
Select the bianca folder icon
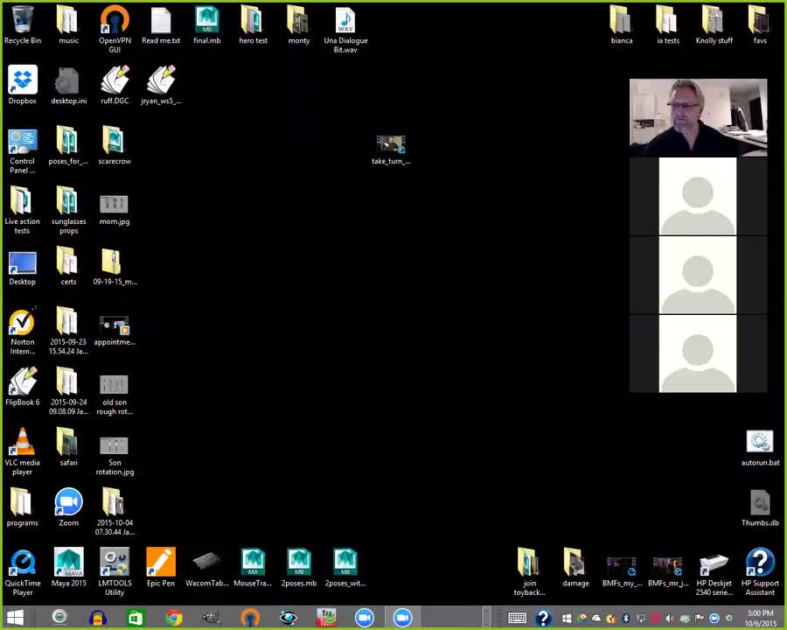pyautogui.click(x=622, y=25)
